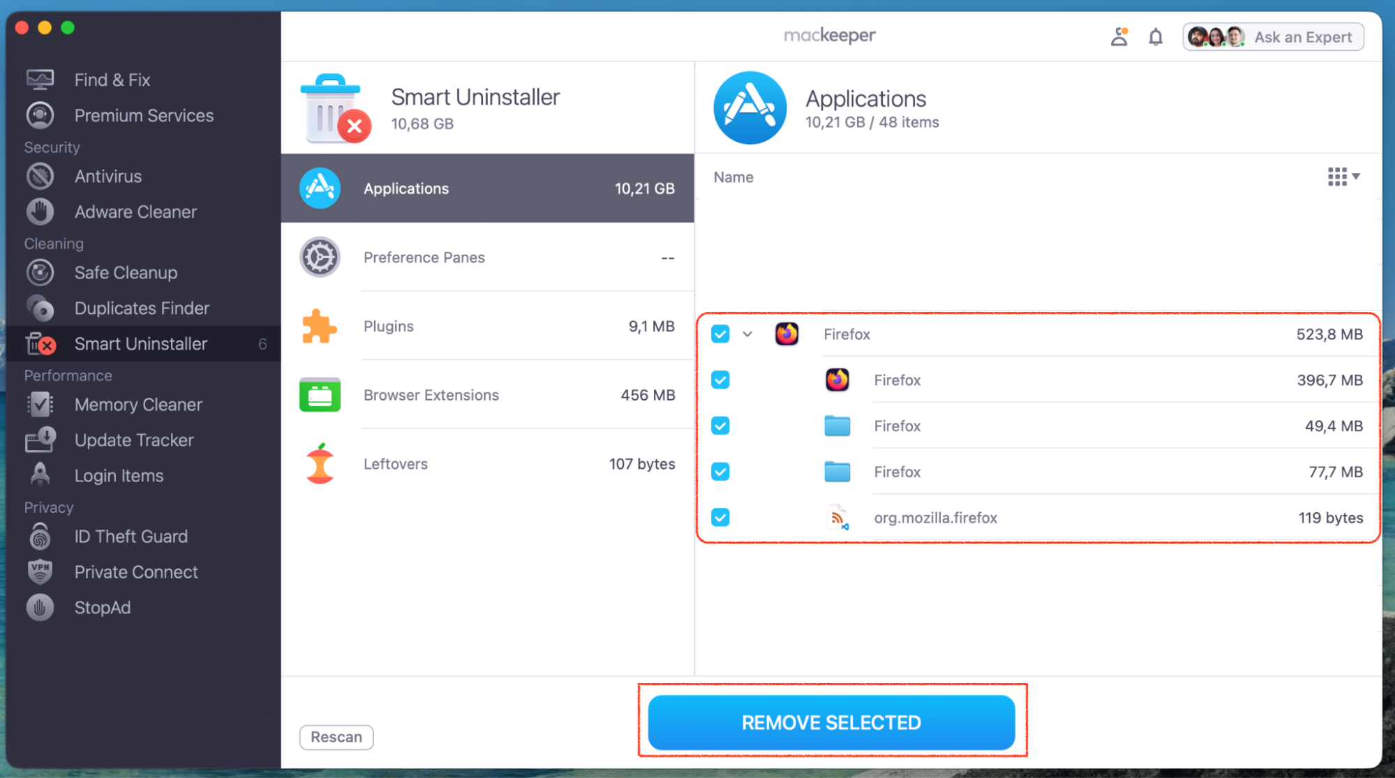Collapse the Firefox item group
Image resolution: width=1395 pixels, height=778 pixels.
coord(747,334)
